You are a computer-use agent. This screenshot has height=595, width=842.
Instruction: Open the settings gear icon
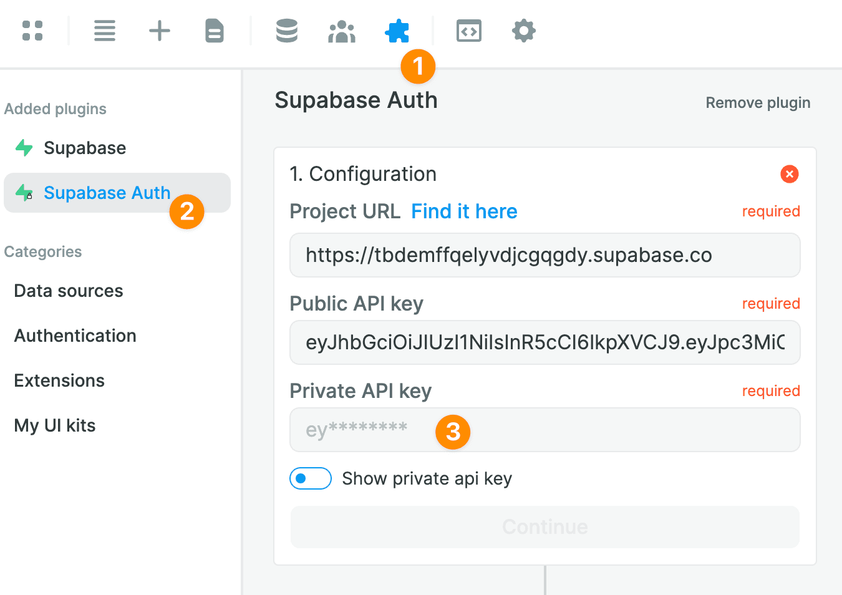tap(524, 31)
